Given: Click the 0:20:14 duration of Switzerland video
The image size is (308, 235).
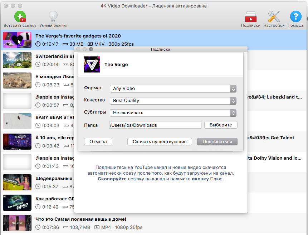Looking at the screenshot, I should [50, 64].
